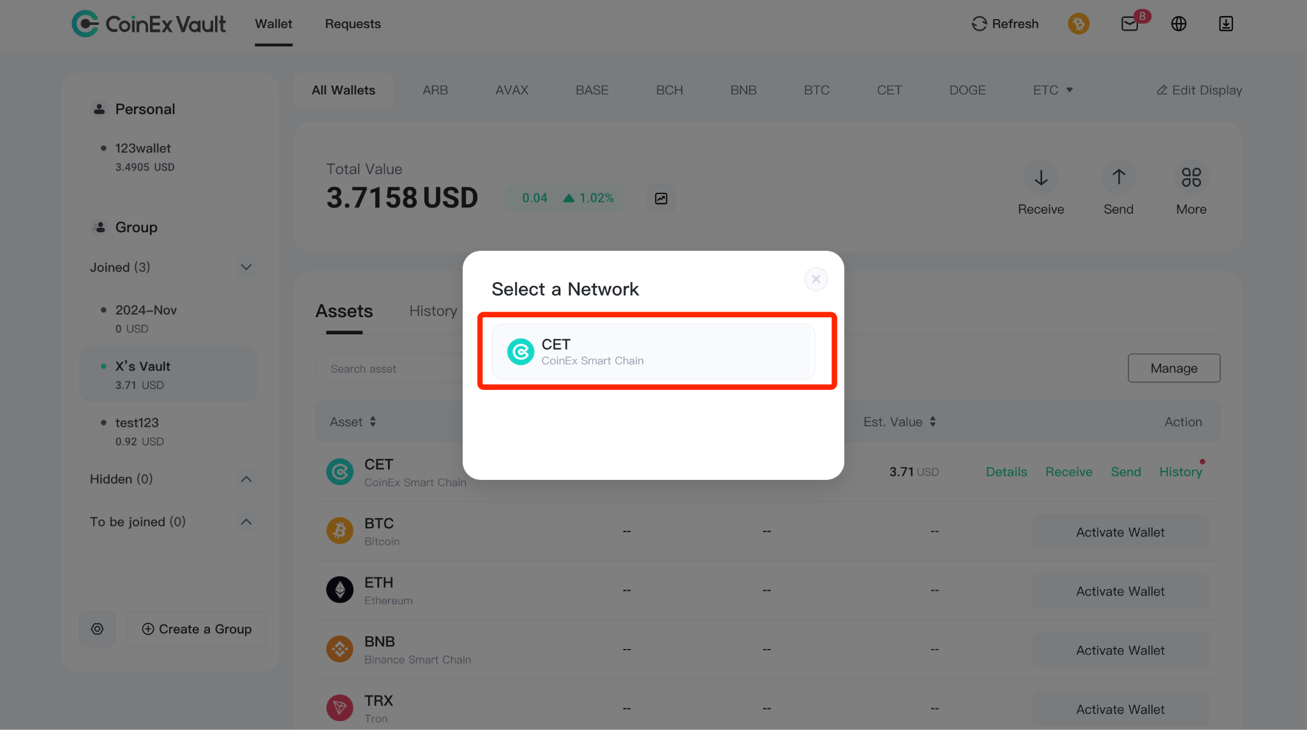Open settings icon beside Create a Group

[97, 629]
